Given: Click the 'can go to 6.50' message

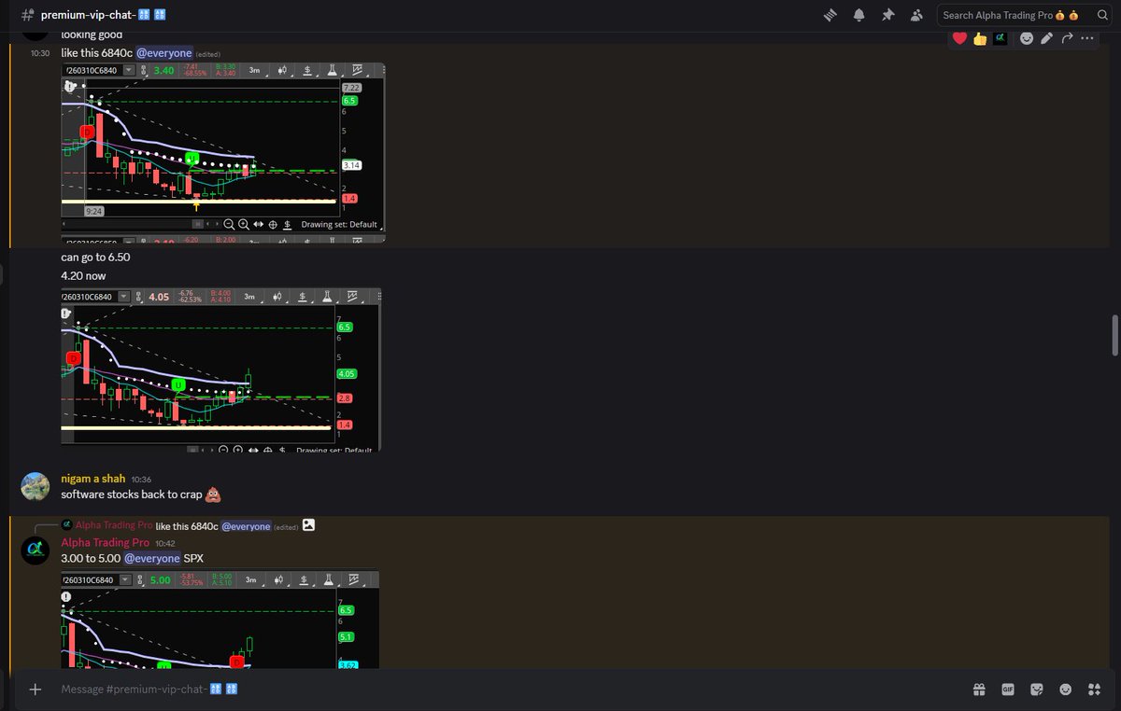Looking at the screenshot, I should coord(95,257).
